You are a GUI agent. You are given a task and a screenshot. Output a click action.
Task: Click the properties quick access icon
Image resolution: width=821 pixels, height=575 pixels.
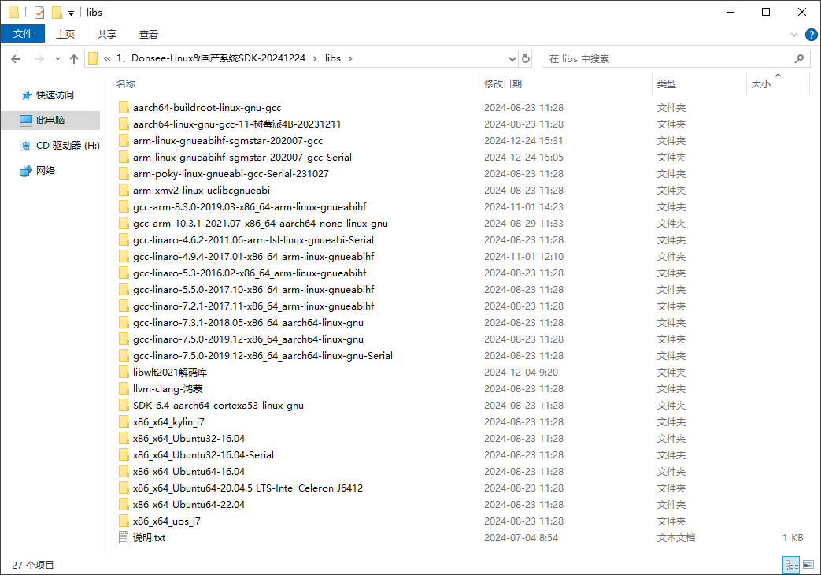pos(39,12)
